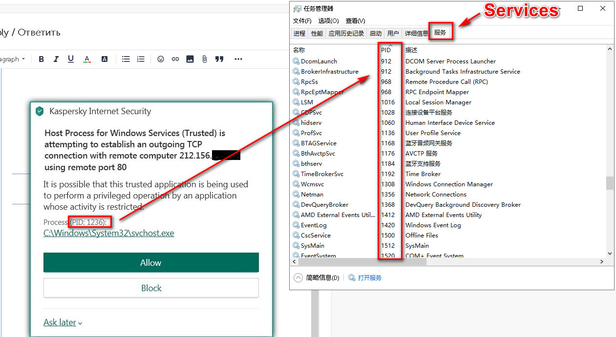Open more options ellipsis in editor toolbar
Viewport: 616px width, 337px height.
(x=238, y=59)
